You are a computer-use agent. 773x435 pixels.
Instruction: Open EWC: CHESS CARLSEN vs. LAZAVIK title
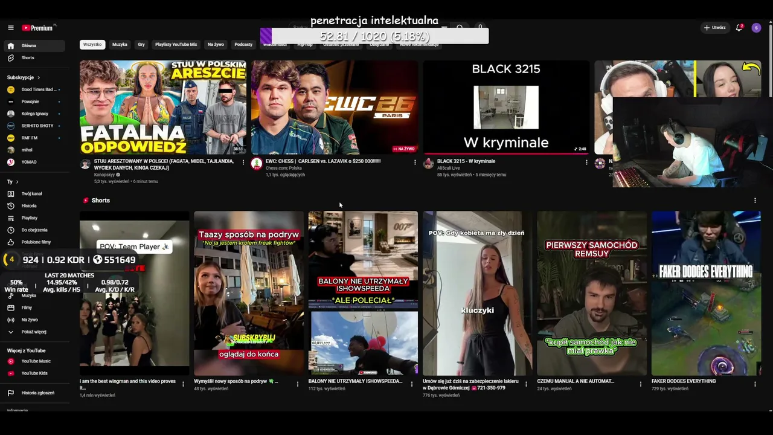point(323,161)
